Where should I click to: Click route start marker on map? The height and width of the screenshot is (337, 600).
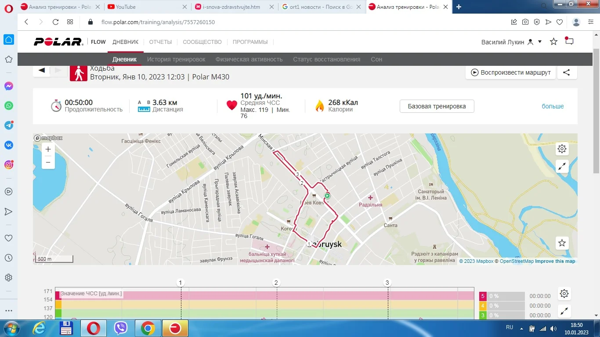327,196
